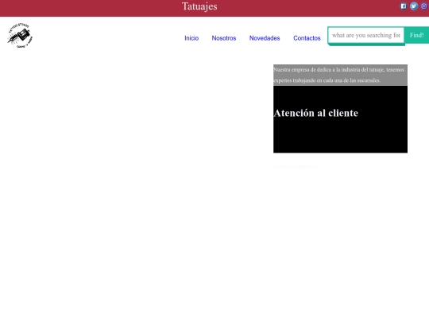The image size is (429, 322).
Task: Go to the Inicio page
Action: pyautogui.click(x=191, y=38)
